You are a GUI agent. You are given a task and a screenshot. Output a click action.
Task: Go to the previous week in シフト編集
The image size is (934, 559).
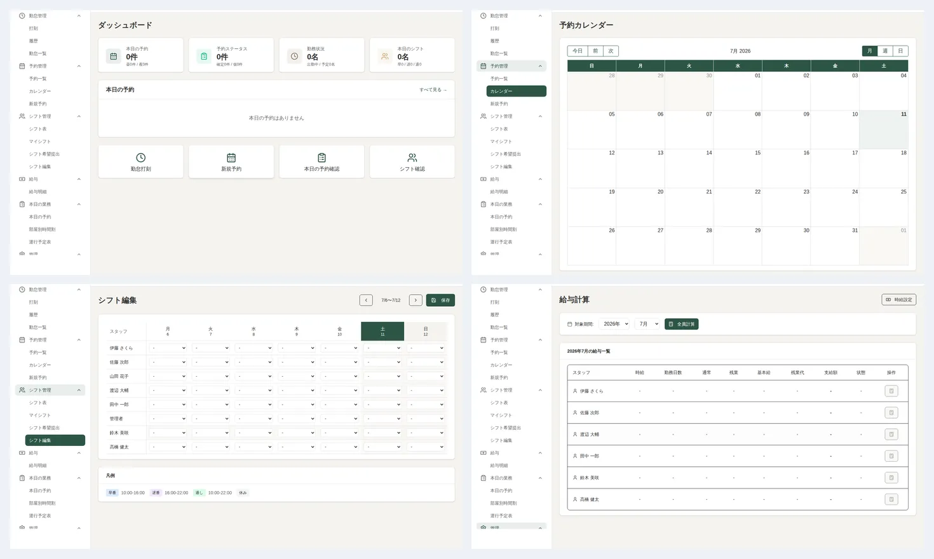366,300
